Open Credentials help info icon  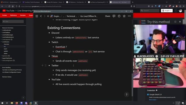157,90
